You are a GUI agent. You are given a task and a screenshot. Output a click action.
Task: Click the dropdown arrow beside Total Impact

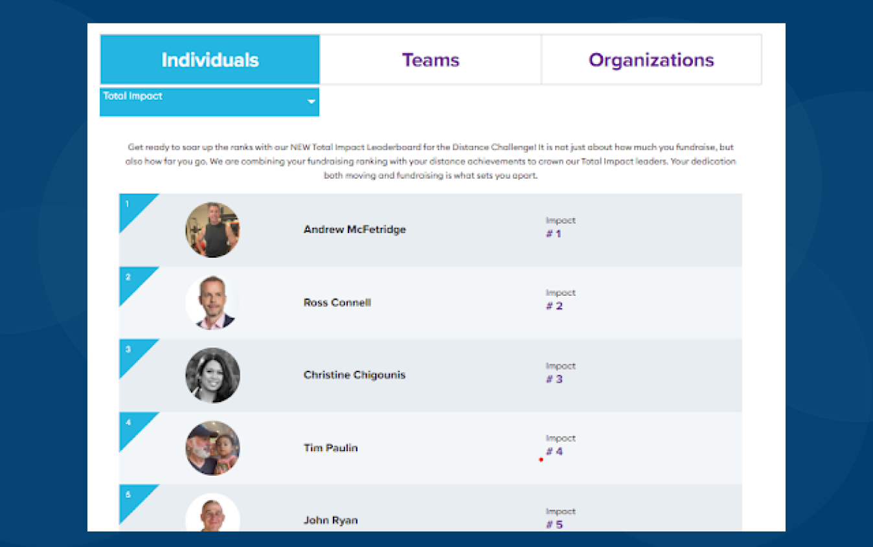click(x=312, y=102)
